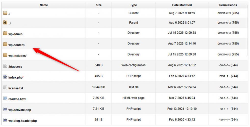Viewport: 250px width, 127px height.
Task: Click the license.txt text file icon
Action: (5, 88)
